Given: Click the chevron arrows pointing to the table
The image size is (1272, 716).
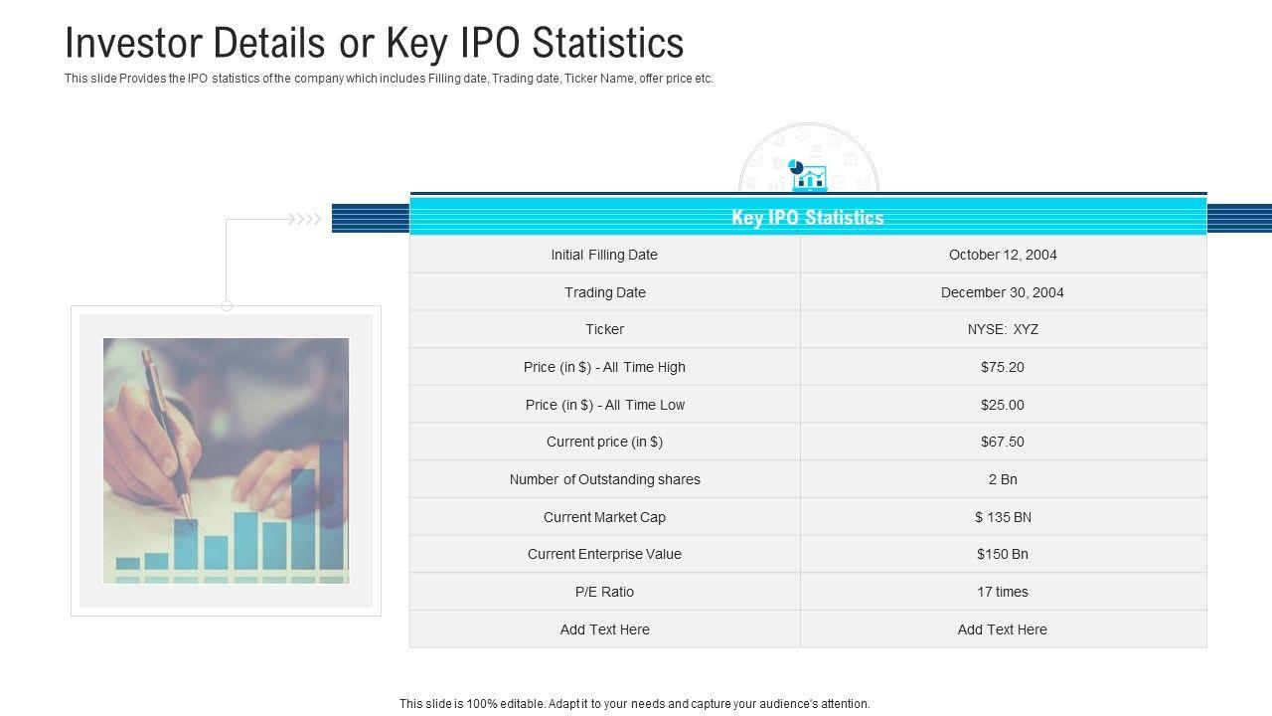Looking at the screenshot, I should pyautogui.click(x=304, y=219).
